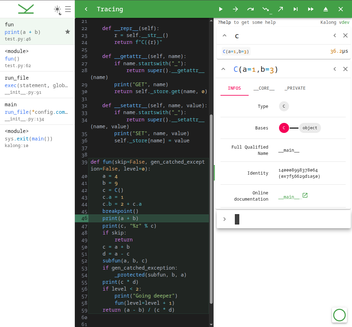The width and height of the screenshot is (352, 327).
Task: Expand the console prompt chevron
Action: [224, 219]
